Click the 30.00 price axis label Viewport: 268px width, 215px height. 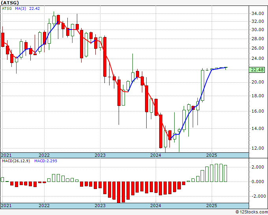coord(257,30)
